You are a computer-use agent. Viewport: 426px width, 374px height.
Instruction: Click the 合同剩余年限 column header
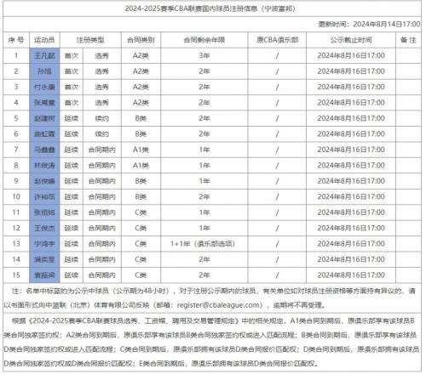click(x=204, y=40)
